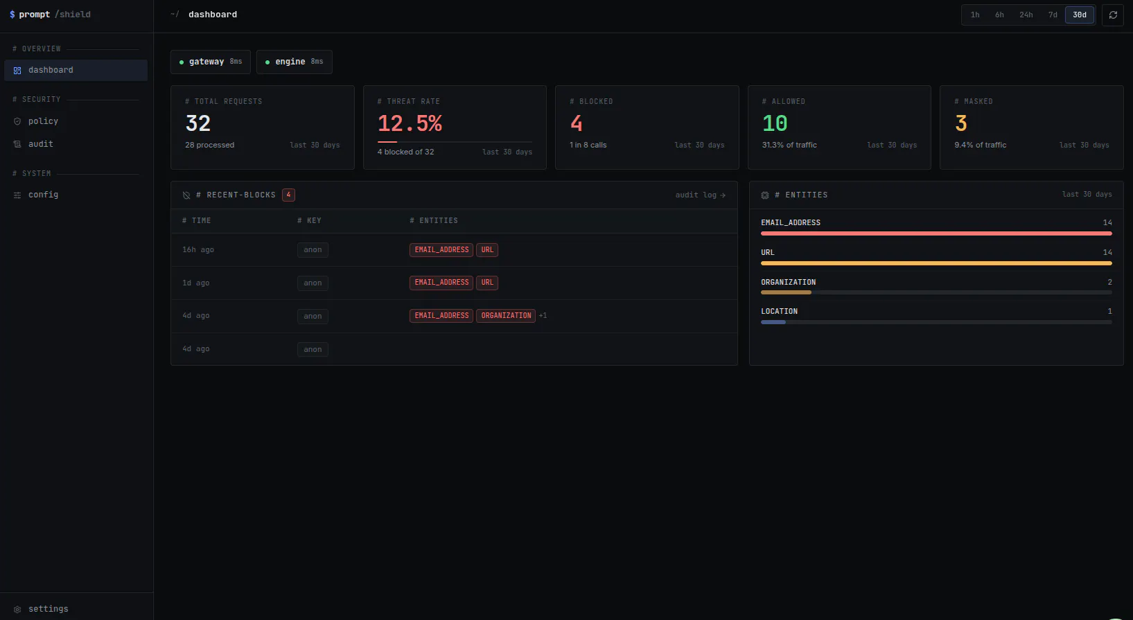
Task: Click the red EMAIL_ADDRESS entity bar
Action: tap(936, 233)
